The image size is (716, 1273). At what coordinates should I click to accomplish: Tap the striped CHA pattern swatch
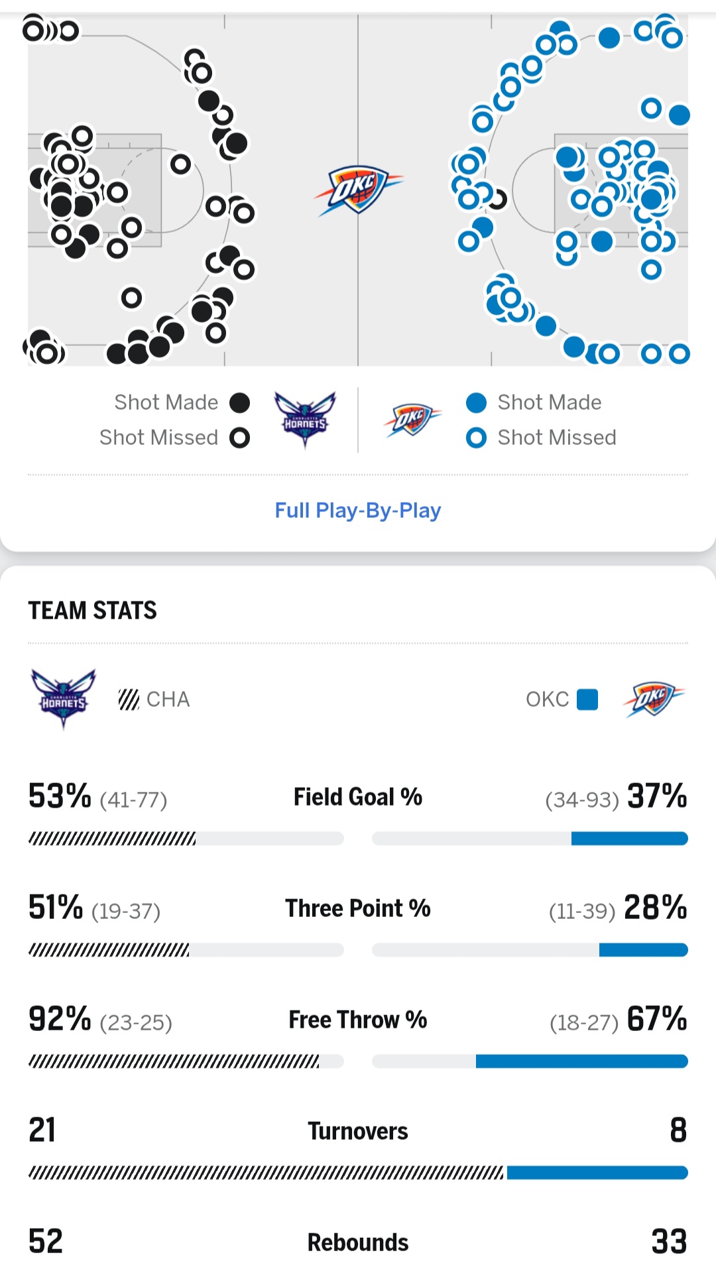[x=129, y=699]
